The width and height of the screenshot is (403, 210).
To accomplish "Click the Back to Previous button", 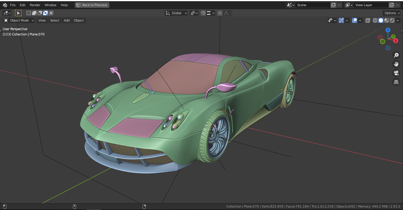I will point(92,5).
